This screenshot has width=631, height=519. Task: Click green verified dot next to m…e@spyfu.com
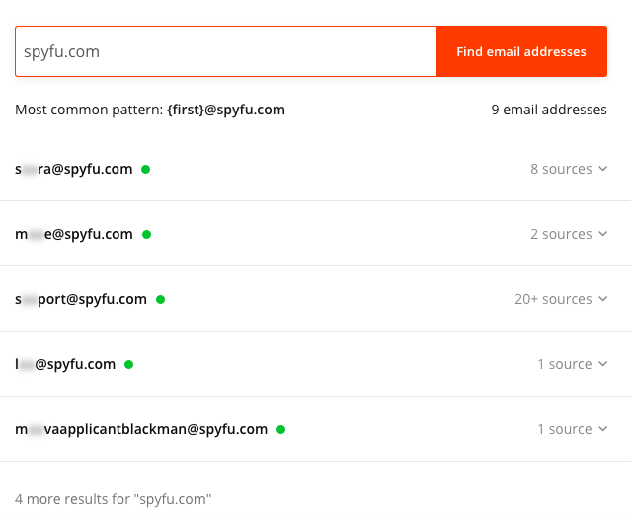point(146,235)
